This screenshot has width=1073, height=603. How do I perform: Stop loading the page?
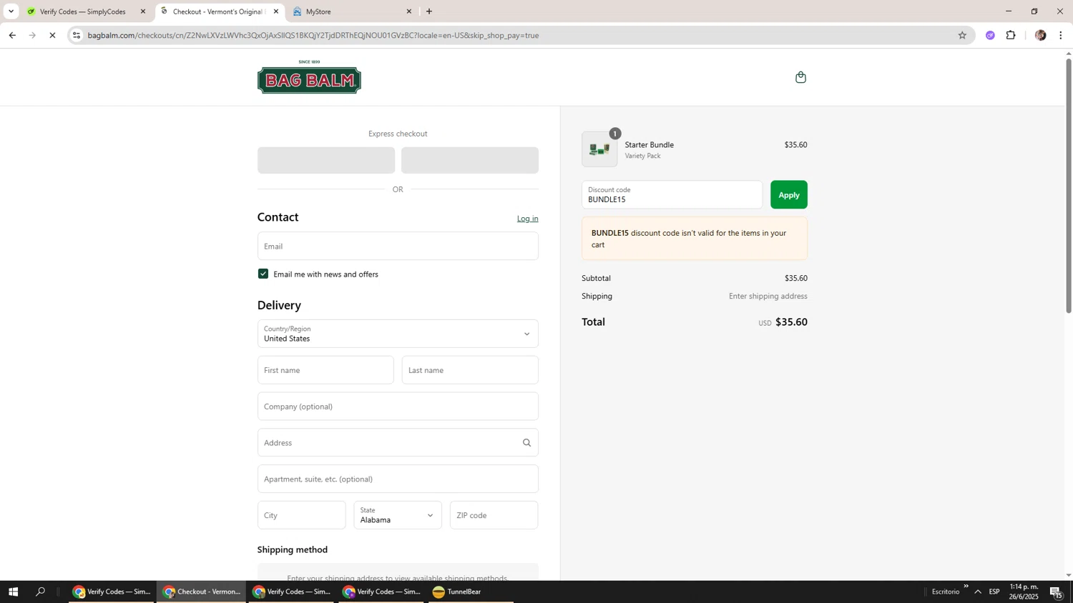[x=52, y=35]
